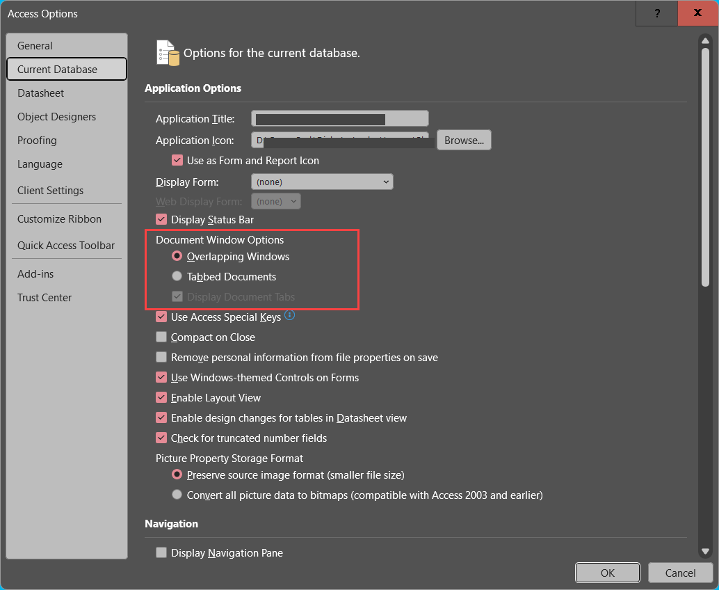Image resolution: width=719 pixels, height=590 pixels.
Task: Click the Application Title text field
Action: tap(340, 119)
